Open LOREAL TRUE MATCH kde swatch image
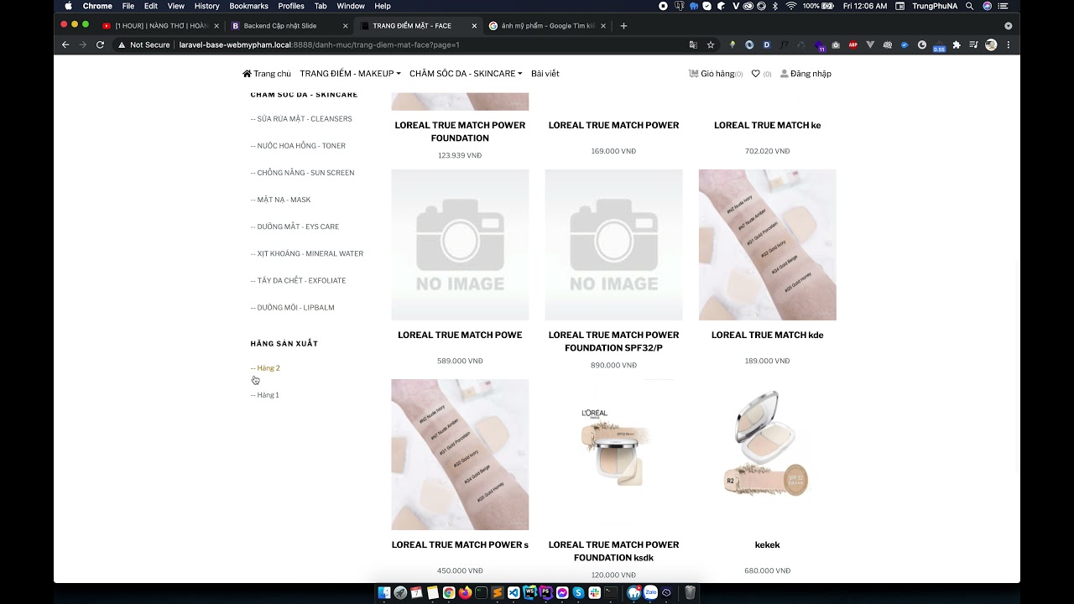Viewport: 1074px width, 604px height. coord(768,245)
